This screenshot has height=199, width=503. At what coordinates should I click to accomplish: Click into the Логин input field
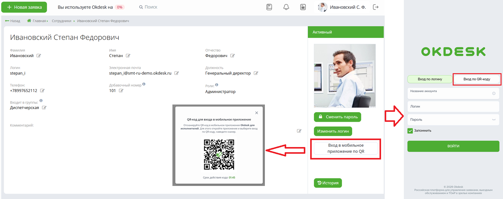pyautogui.click(x=453, y=107)
